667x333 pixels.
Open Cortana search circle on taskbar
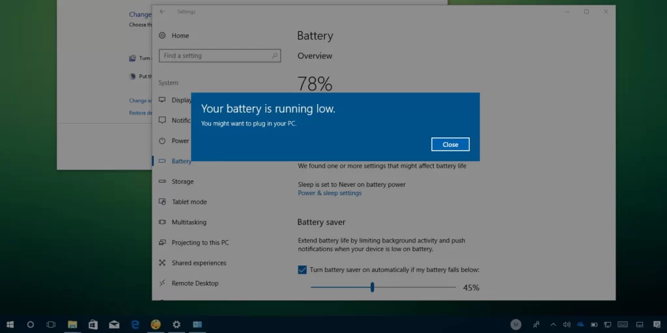pos(30,325)
